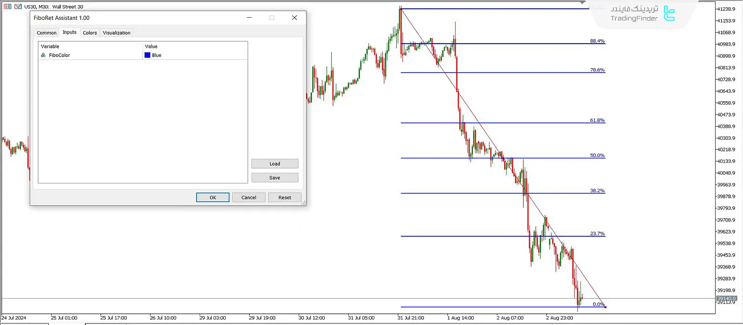Image resolution: width=743 pixels, height=325 pixels.
Task: Select the FiboColor variable row
Action: (x=59, y=55)
